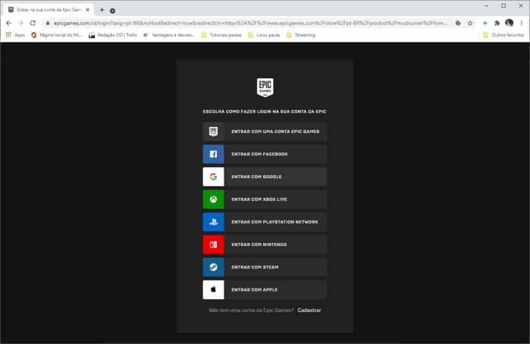The width and height of the screenshot is (530, 344).
Task: Choose Entrar com Xbox Live
Action: click(264, 199)
